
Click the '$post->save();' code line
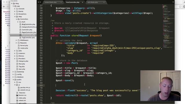(65, 81)
